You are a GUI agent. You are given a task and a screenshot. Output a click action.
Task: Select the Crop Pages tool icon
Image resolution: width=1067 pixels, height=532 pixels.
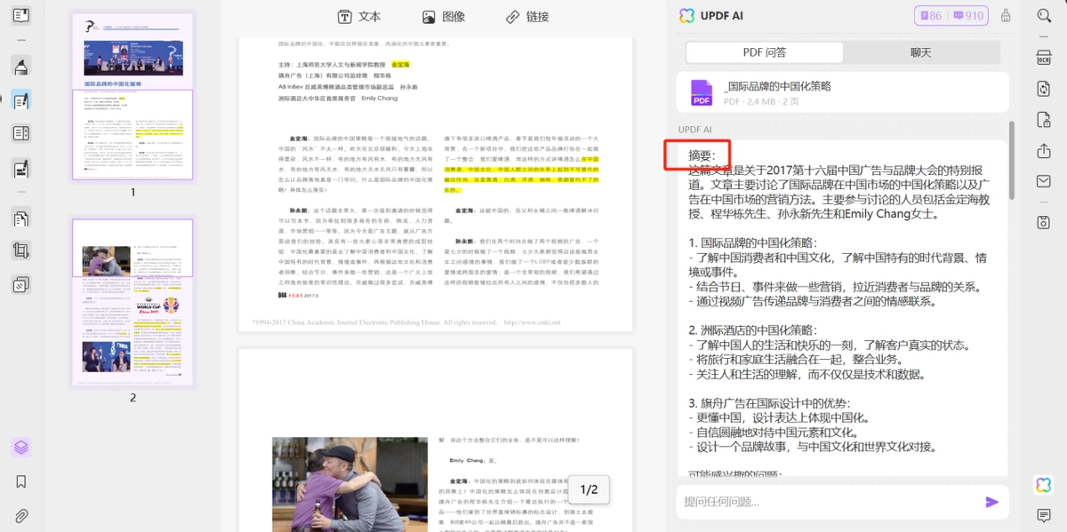pyautogui.click(x=21, y=251)
